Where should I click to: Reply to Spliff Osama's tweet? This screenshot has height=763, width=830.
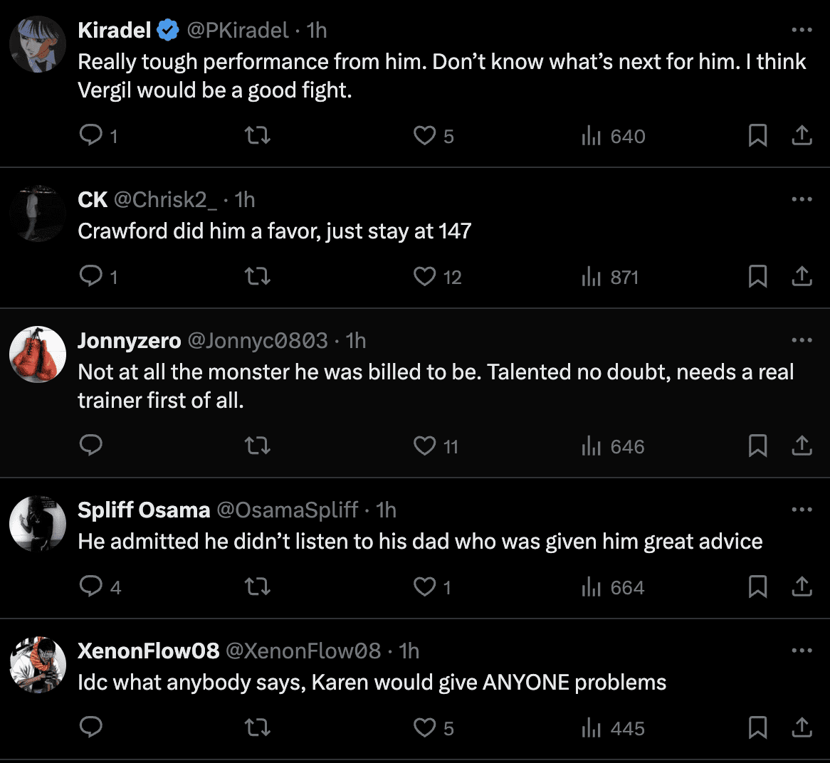(91, 586)
